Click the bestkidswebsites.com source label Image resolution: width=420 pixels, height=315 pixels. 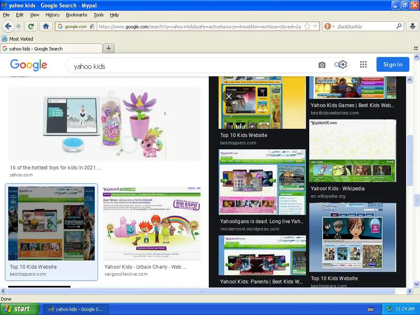coord(335,113)
